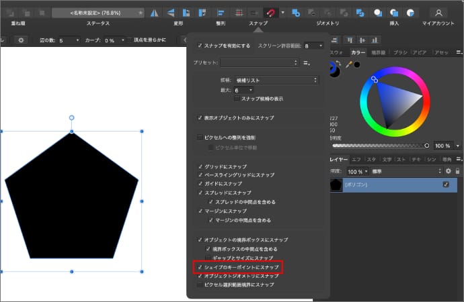Switch to the ブラシ tab
This screenshot has width=464, height=302.
tap(400, 52)
